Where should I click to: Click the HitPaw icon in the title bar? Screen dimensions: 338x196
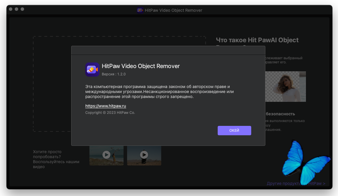140,10
